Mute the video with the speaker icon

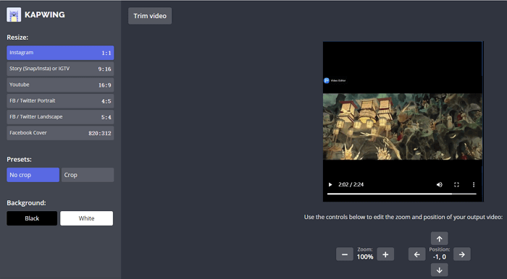(440, 184)
